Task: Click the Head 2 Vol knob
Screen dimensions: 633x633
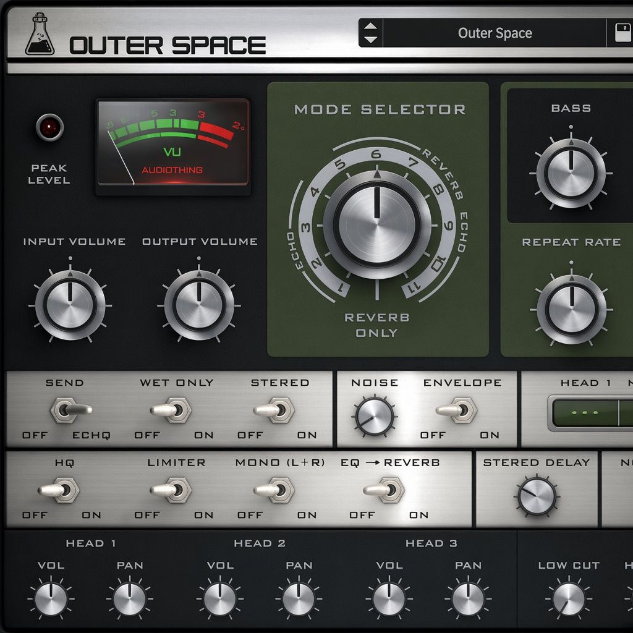Action: (x=220, y=598)
